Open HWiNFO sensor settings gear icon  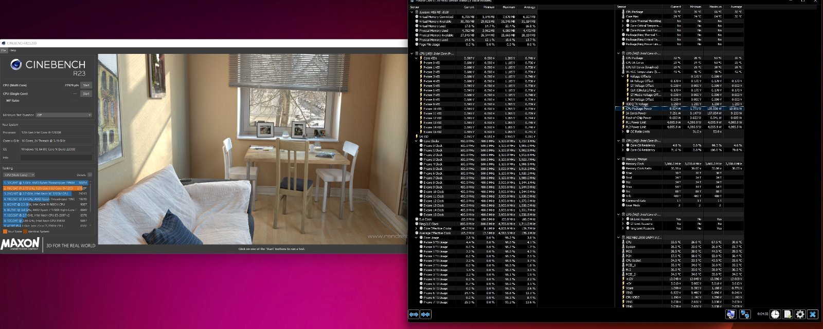click(x=800, y=314)
